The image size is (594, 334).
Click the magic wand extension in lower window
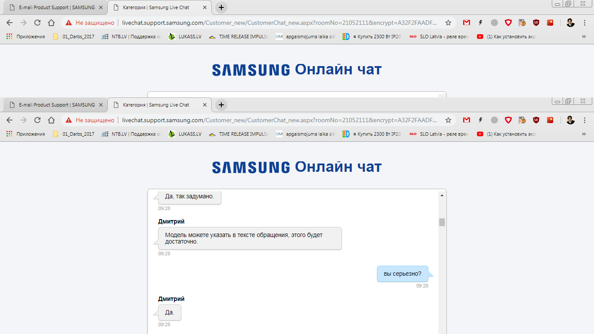[550, 120]
